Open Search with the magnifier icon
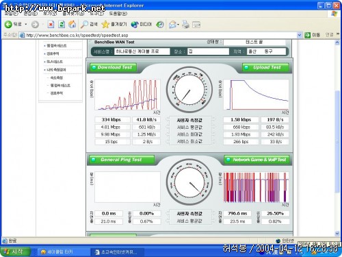 (x=89, y=24)
